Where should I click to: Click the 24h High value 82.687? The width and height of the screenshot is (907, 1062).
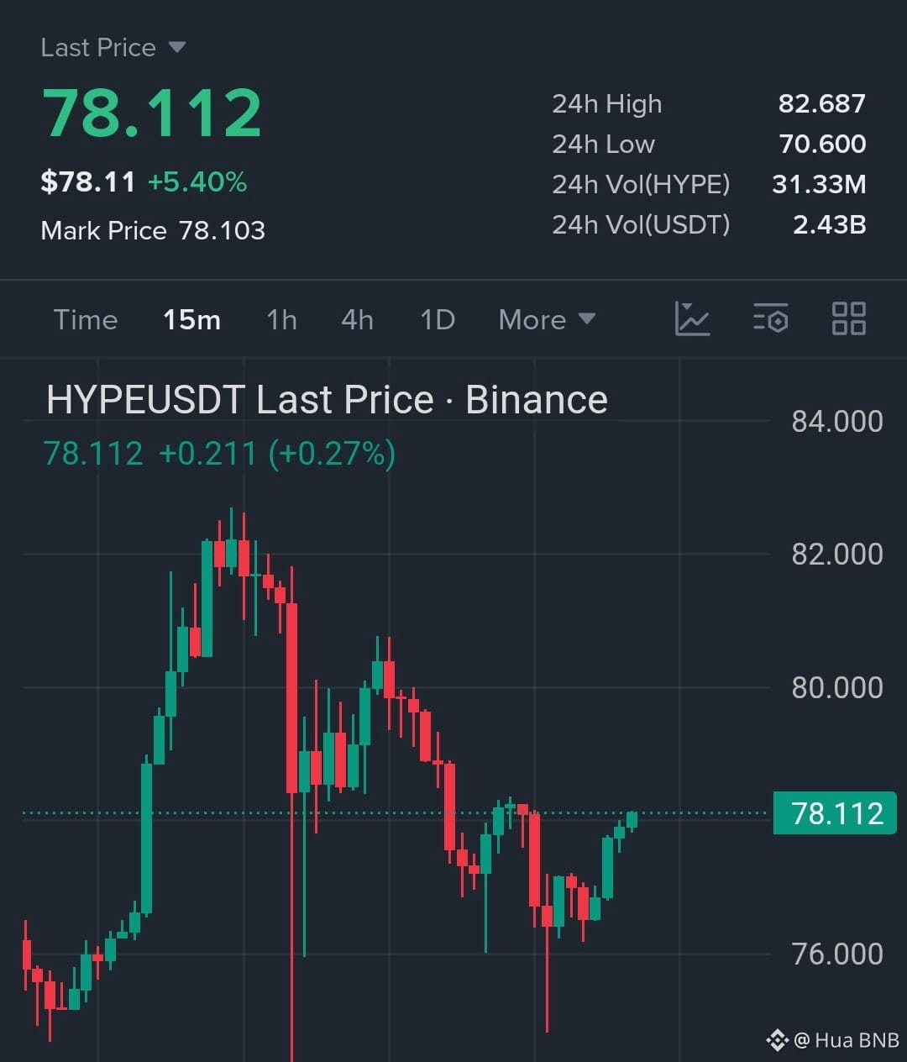coord(822,103)
